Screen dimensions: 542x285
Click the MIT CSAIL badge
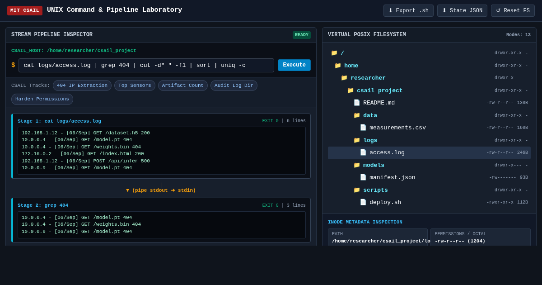pos(25,10)
